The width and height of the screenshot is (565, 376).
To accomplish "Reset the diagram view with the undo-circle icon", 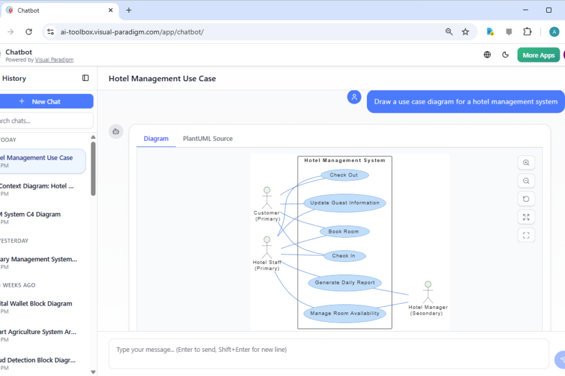I will pos(526,198).
